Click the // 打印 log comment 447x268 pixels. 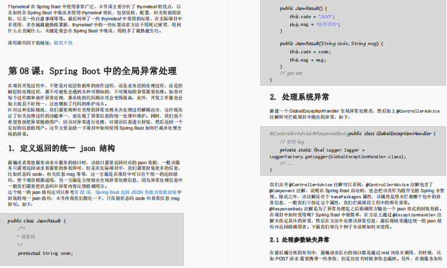coord(292,142)
